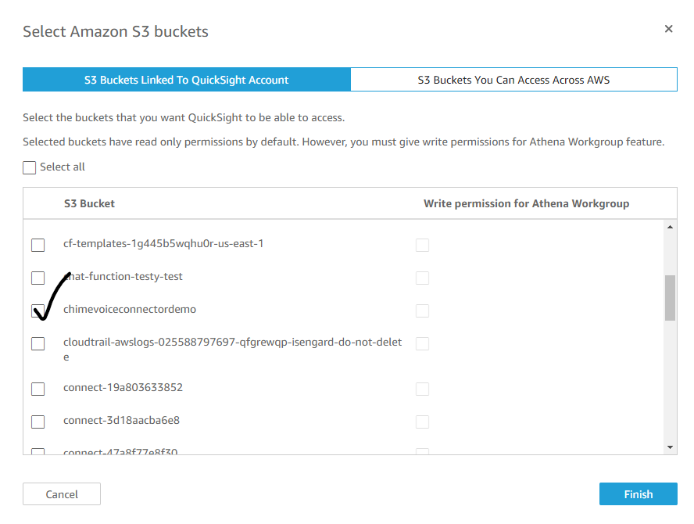The width and height of the screenshot is (694, 524).
Task: Click the Write permission for Athena Workgroup header
Action: click(x=526, y=203)
